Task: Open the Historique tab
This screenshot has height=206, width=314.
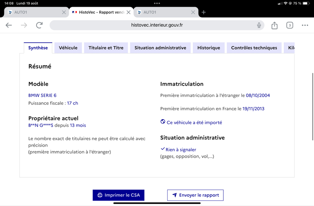Action: pyautogui.click(x=209, y=48)
